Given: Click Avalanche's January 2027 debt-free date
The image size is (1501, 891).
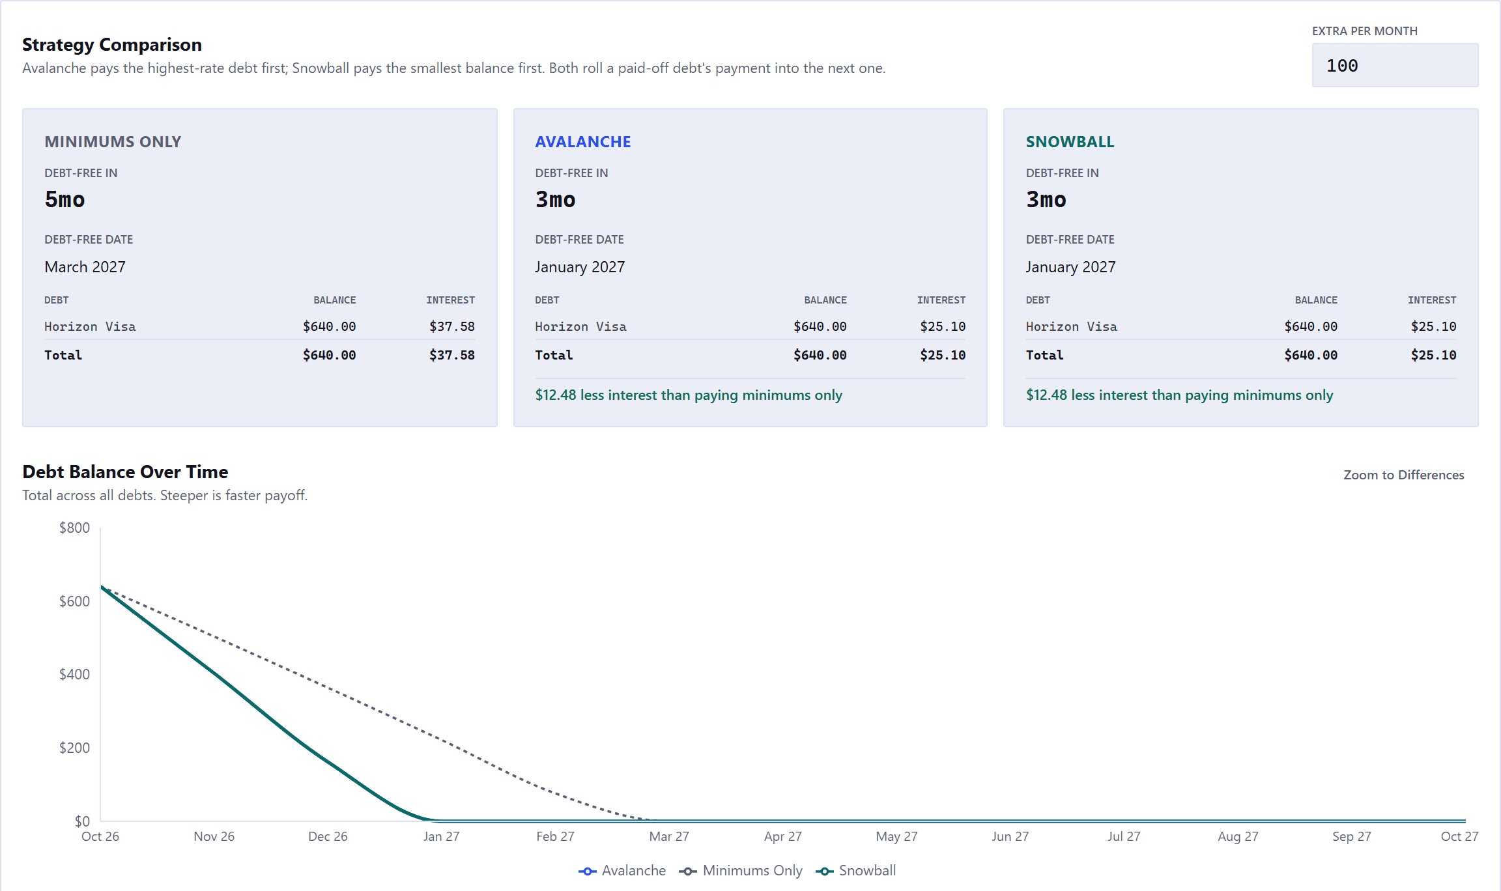Looking at the screenshot, I should 580,267.
